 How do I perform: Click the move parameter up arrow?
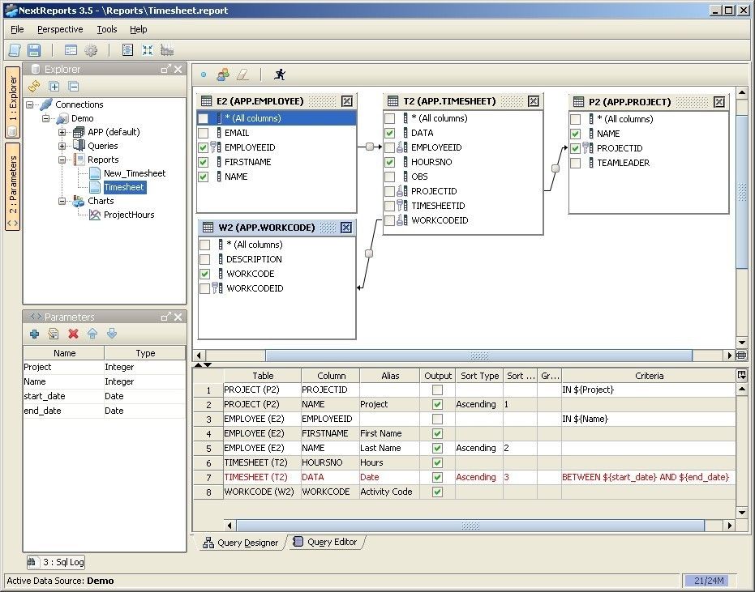pyautogui.click(x=92, y=334)
